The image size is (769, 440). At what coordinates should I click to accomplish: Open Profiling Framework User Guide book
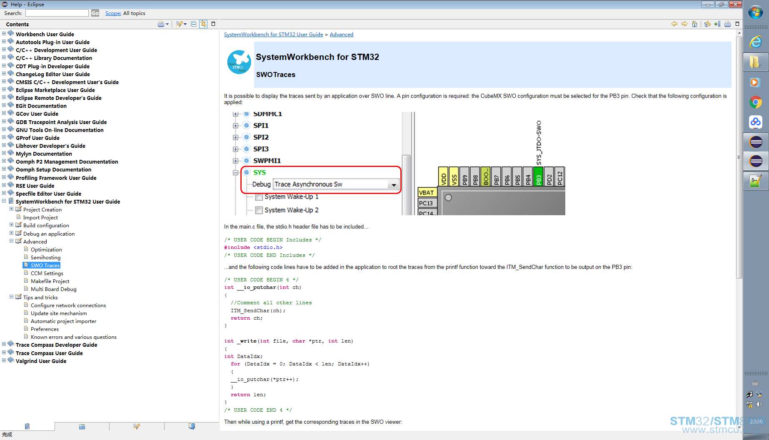tap(56, 178)
